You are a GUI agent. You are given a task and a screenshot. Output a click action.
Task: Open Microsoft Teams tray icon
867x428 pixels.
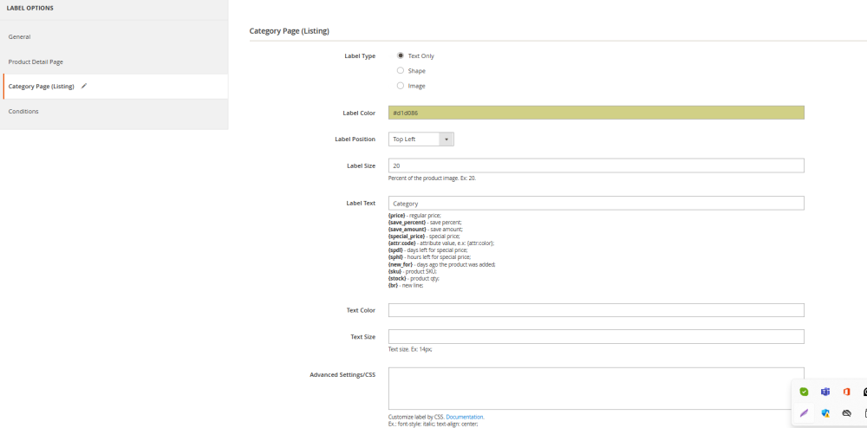tap(825, 392)
